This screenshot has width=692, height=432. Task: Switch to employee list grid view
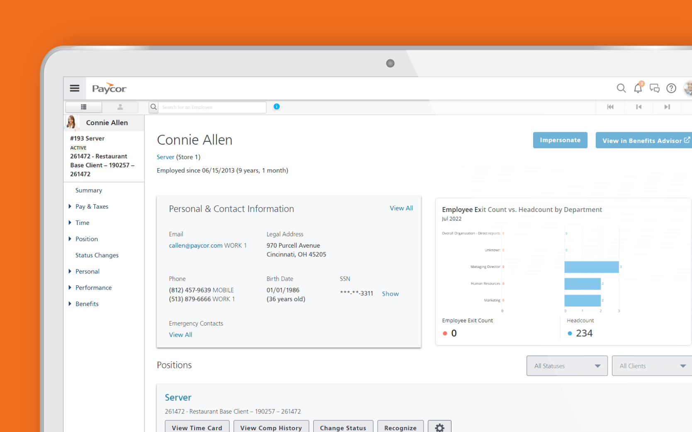83,107
